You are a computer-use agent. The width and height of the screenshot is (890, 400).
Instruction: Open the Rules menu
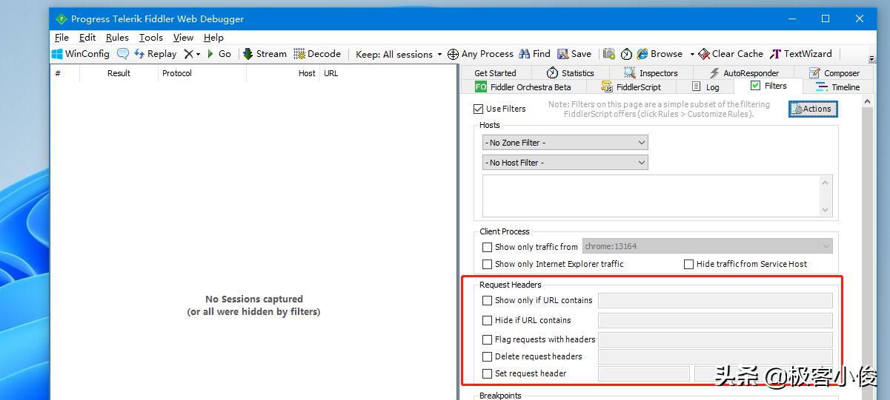pos(117,37)
